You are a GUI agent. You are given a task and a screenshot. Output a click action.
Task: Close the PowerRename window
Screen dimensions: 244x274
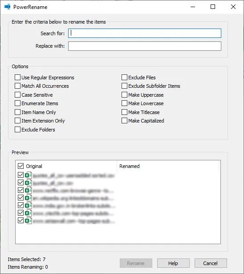coord(233,7)
